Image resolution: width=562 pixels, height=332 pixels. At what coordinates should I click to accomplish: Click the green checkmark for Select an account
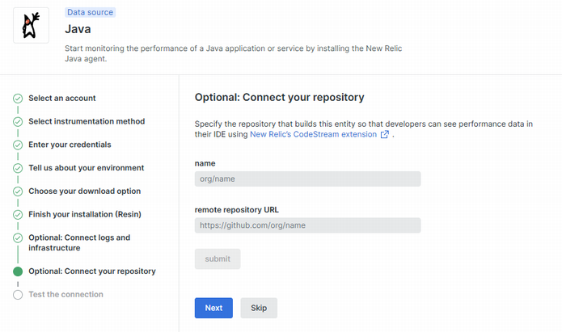18,99
